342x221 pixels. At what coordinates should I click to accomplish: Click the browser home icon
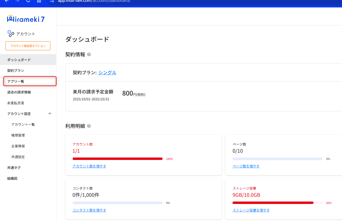pyautogui.click(x=39, y=1)
